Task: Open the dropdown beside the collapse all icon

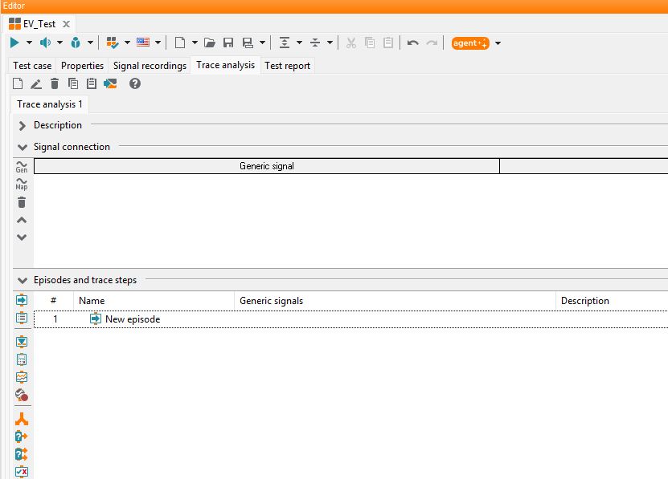Action: tap(330, 43)
